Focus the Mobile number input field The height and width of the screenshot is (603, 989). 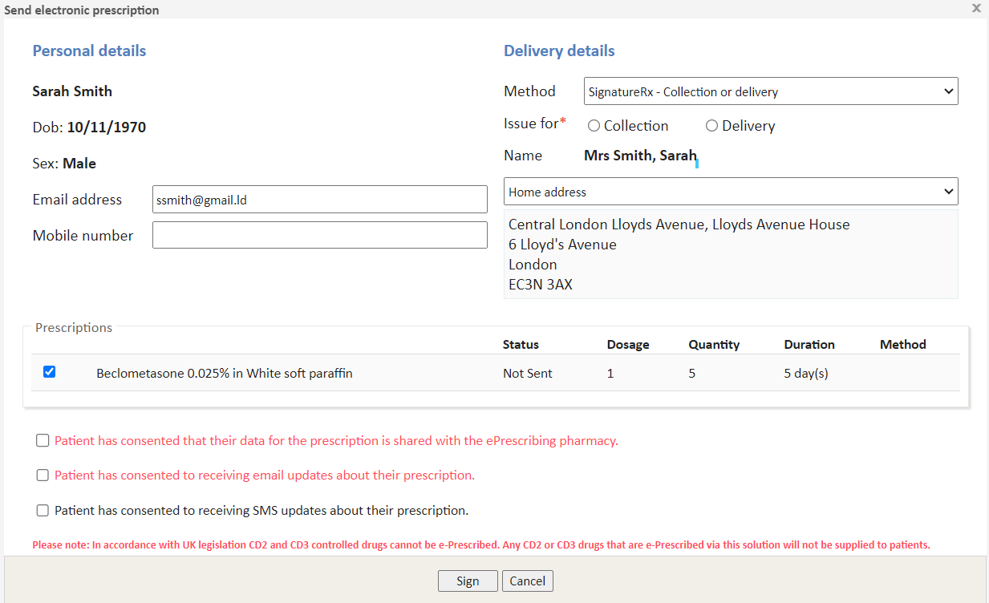coord(319,235)
